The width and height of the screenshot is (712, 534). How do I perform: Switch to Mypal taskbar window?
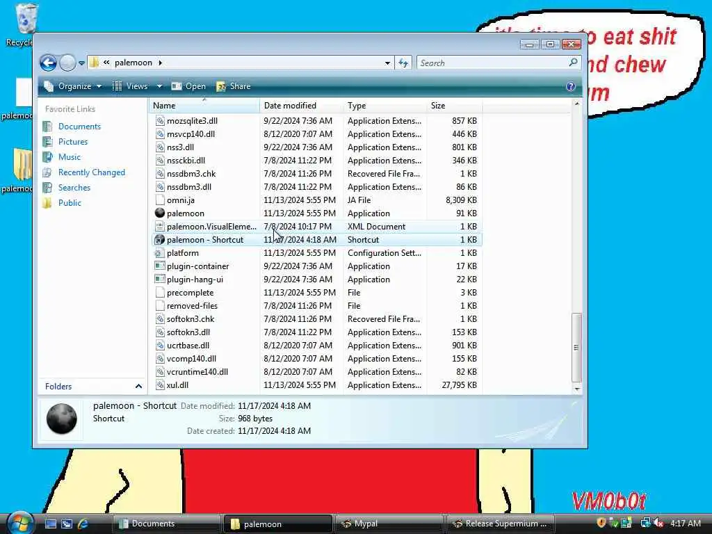[389, 524]
